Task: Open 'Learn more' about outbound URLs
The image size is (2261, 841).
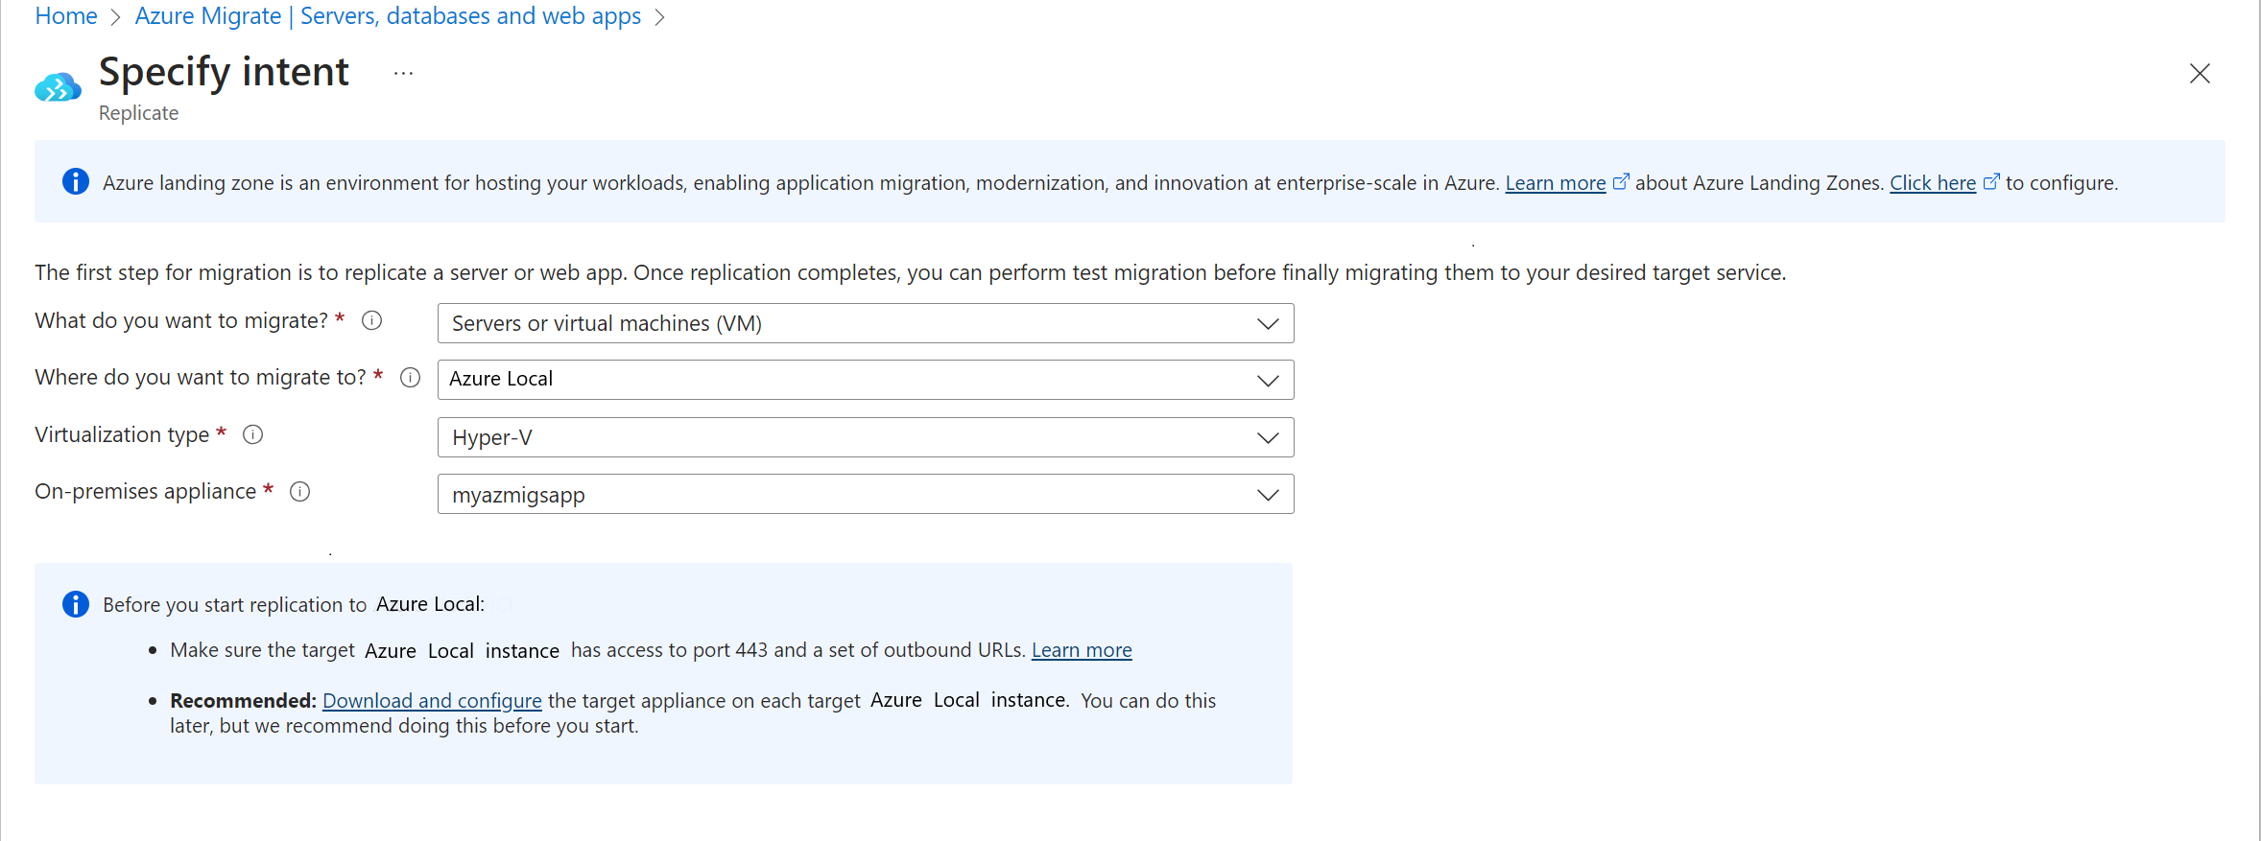Action: pyautogui.click(x=1082, y=650)
